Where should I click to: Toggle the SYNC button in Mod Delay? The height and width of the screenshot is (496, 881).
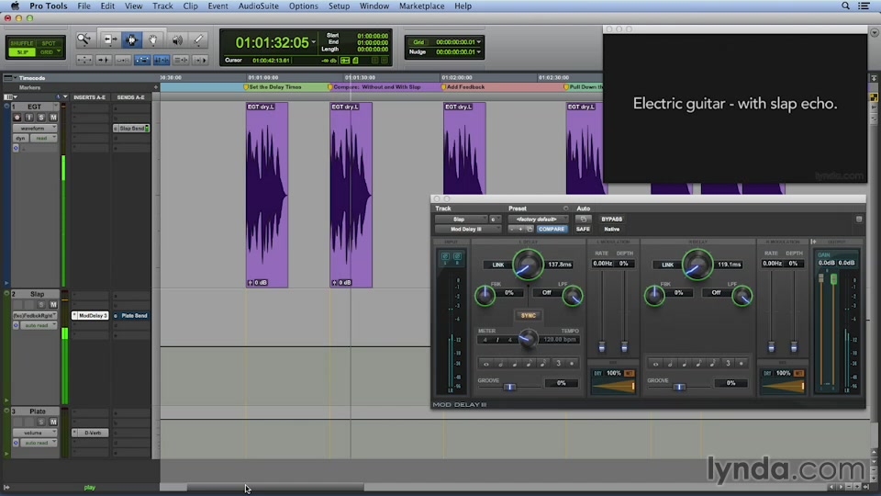529,315
